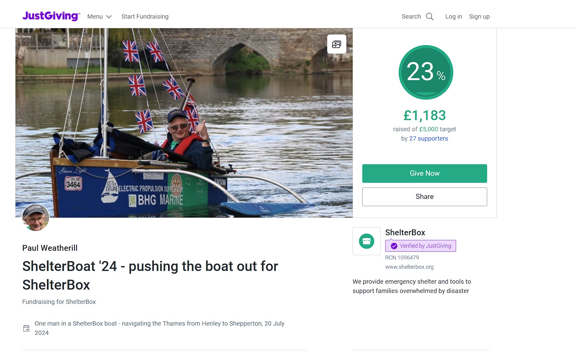Viewport: 576px width, 352px height.
Task: Open the ShelterBox charity name link
Action: pyautogui.click(x=405, y=232)
